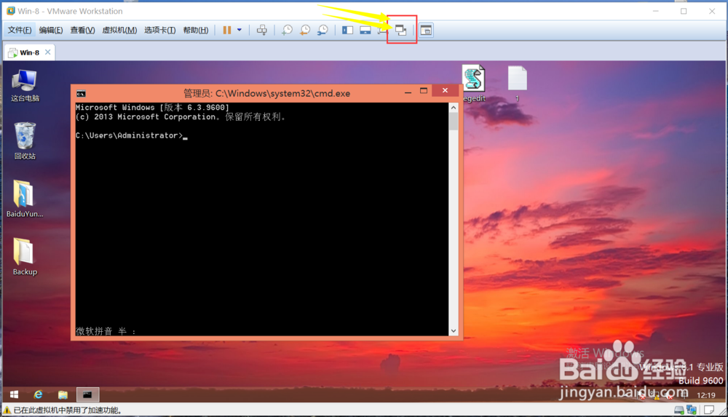Click the network adapter status icon
728x417 pixels.
[692, 410]
